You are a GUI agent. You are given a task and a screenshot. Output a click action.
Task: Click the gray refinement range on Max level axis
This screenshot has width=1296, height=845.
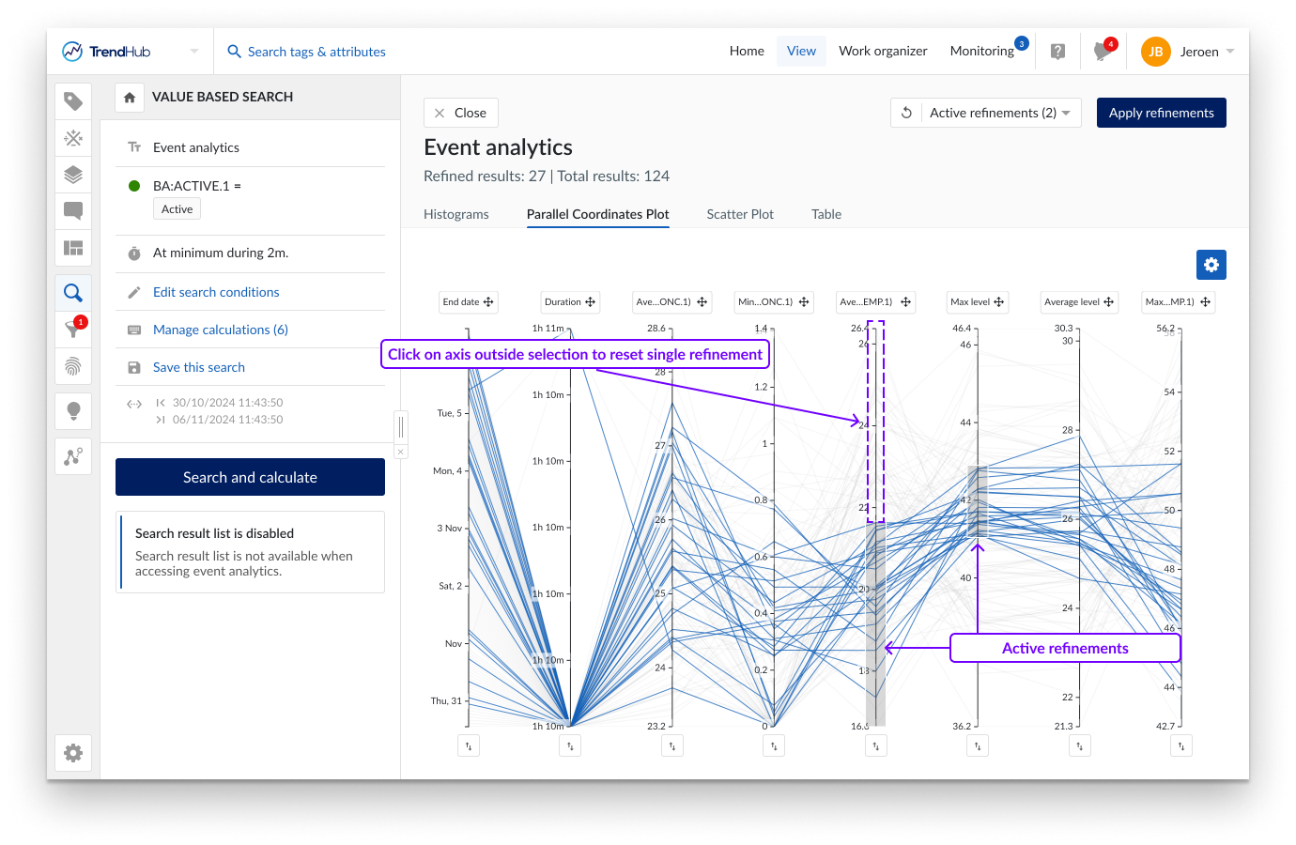coord(978,501)
